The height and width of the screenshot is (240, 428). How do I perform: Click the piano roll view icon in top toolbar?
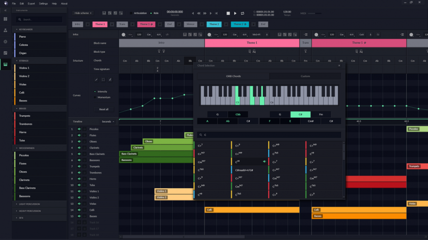point(104,13)
